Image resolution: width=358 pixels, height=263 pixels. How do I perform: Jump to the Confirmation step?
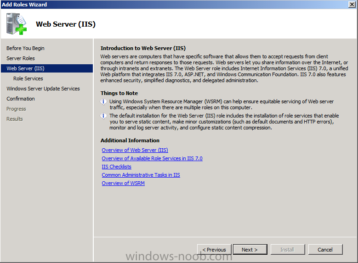click(21, 99)
